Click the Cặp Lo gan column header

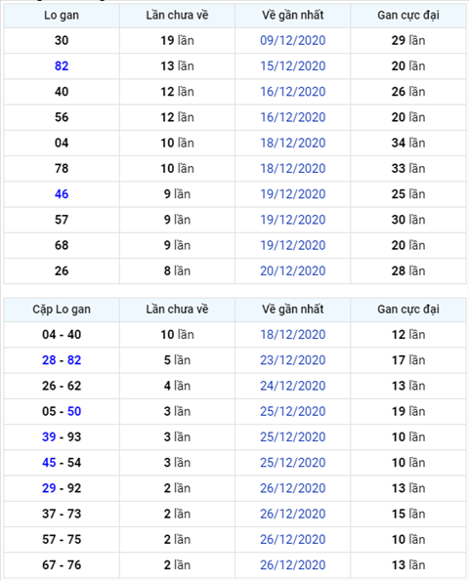pyautogui.click(x=62, y=310)
